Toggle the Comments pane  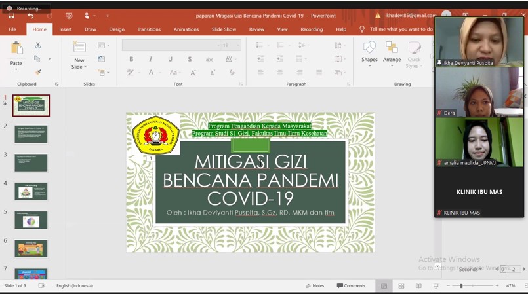tap(351, 286)
